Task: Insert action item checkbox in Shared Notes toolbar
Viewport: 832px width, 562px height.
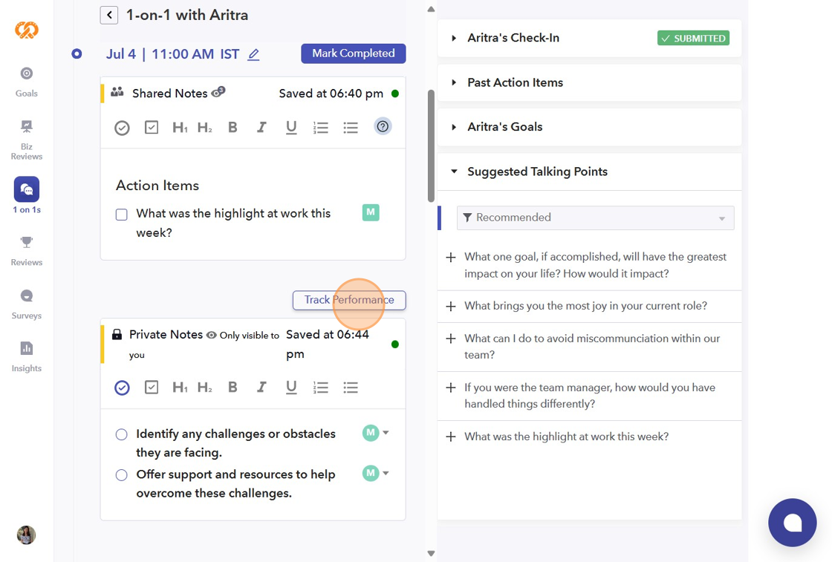Action: [x=152, y=127]
